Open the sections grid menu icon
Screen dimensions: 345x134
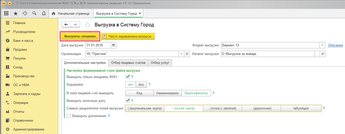(6, 13)
